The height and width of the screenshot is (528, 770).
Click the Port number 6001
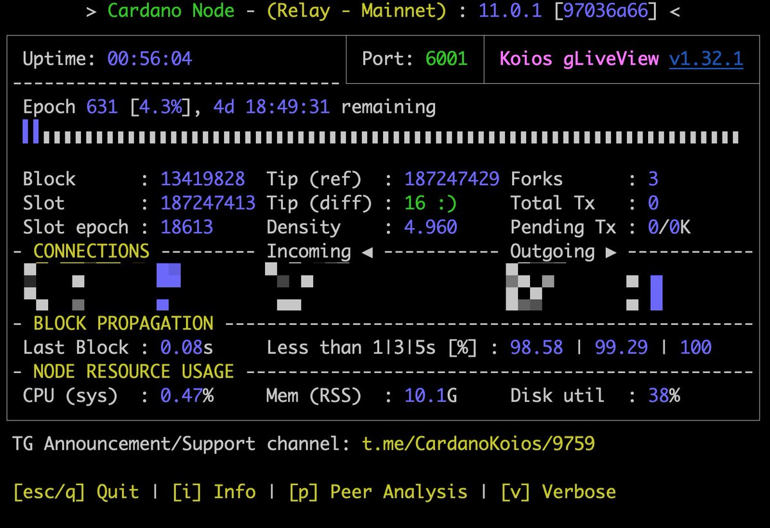point(447,59)
